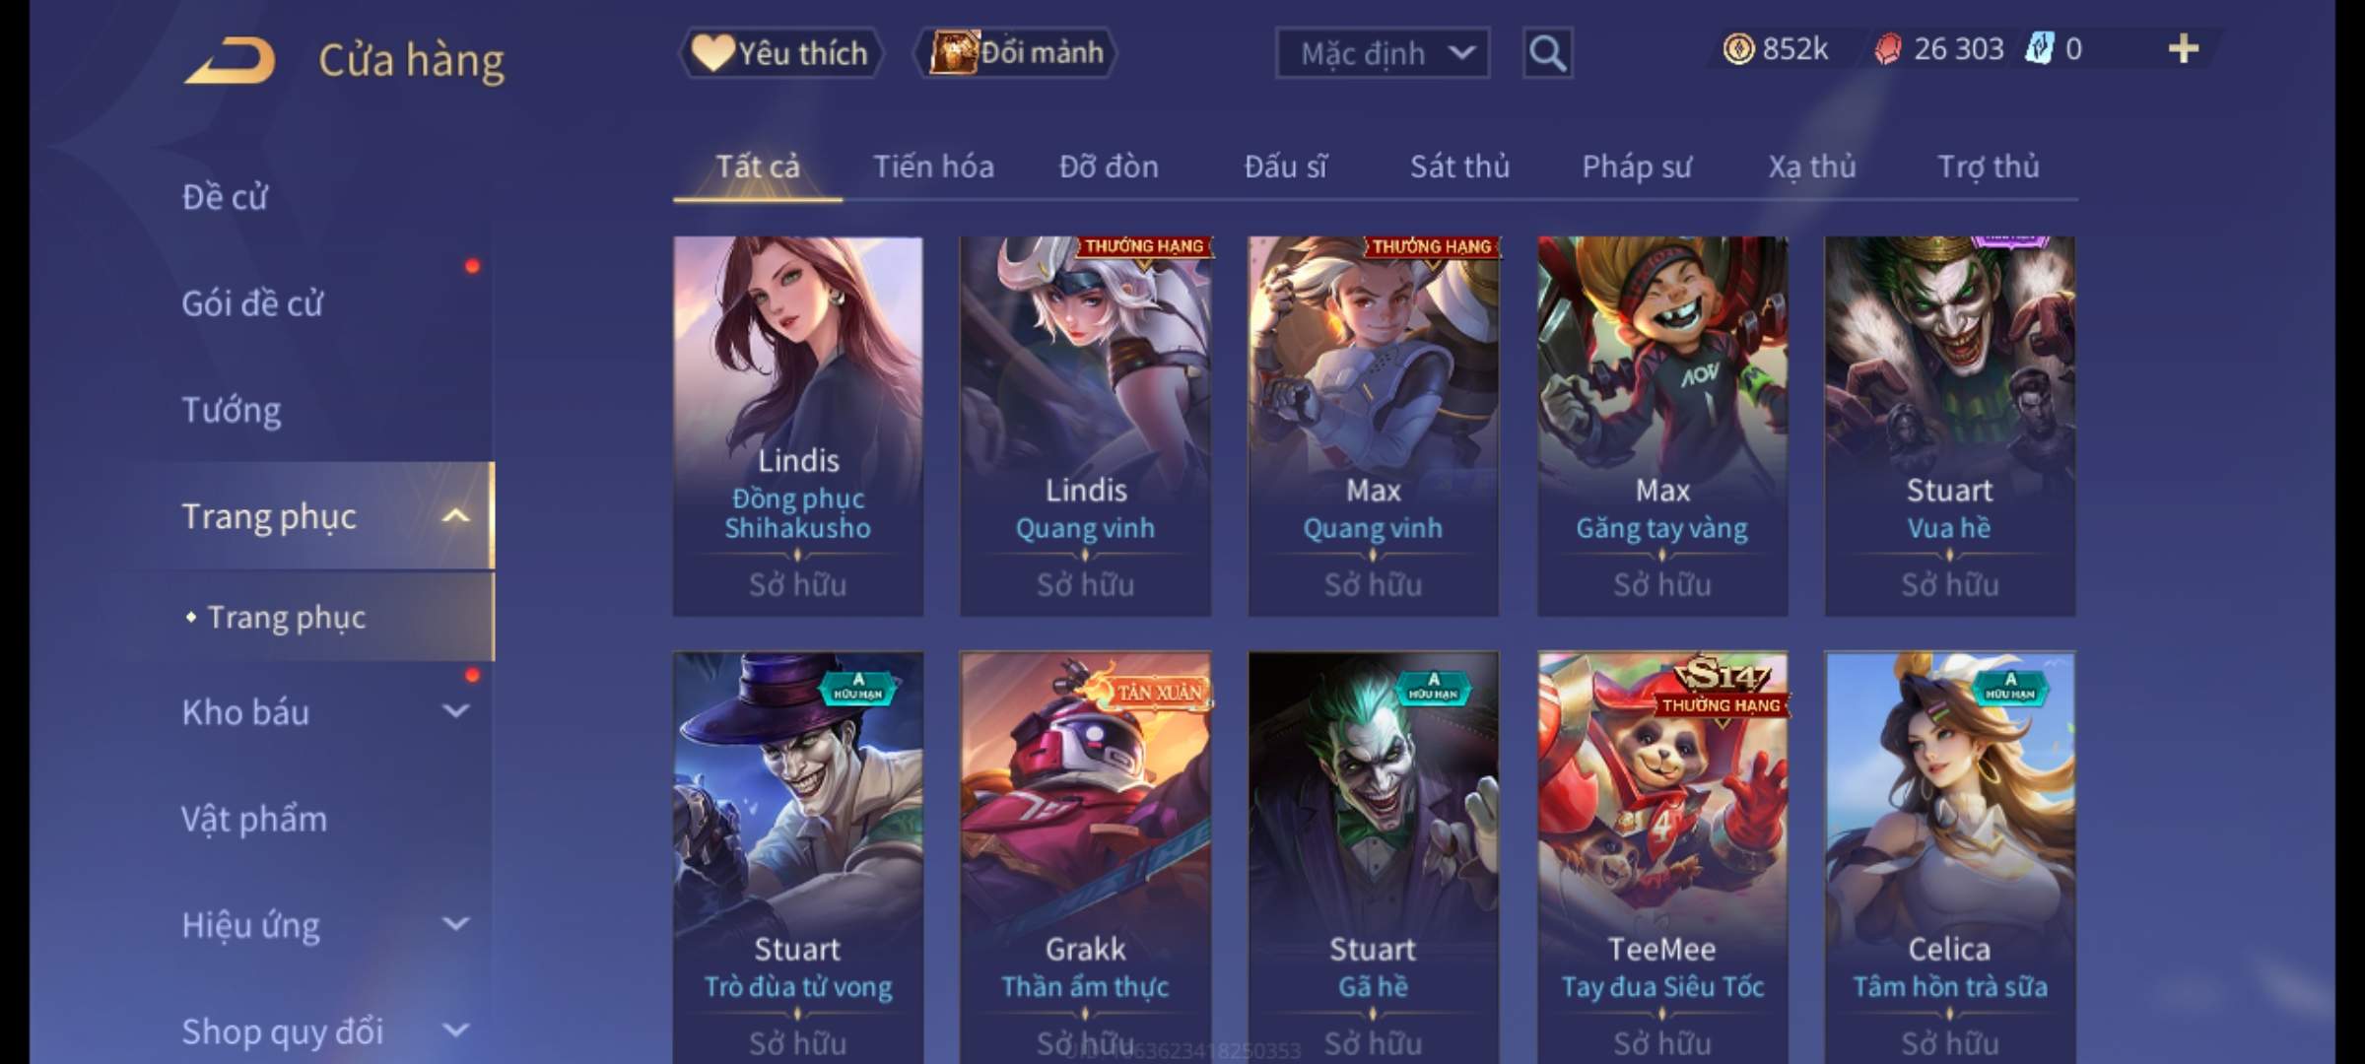Tap the golden back arrow icon

[229, 59]
